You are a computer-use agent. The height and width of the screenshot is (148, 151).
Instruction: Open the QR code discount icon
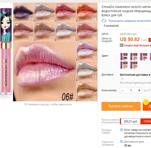pos(121,45)
